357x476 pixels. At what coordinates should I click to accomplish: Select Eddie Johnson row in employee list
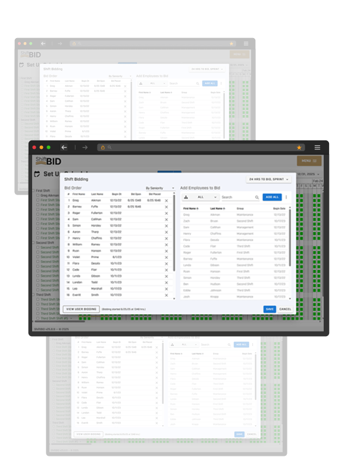click(234, 290)
